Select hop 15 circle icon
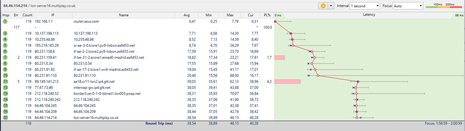This screenshot has height=131, width=465. [x=5, y=105]
